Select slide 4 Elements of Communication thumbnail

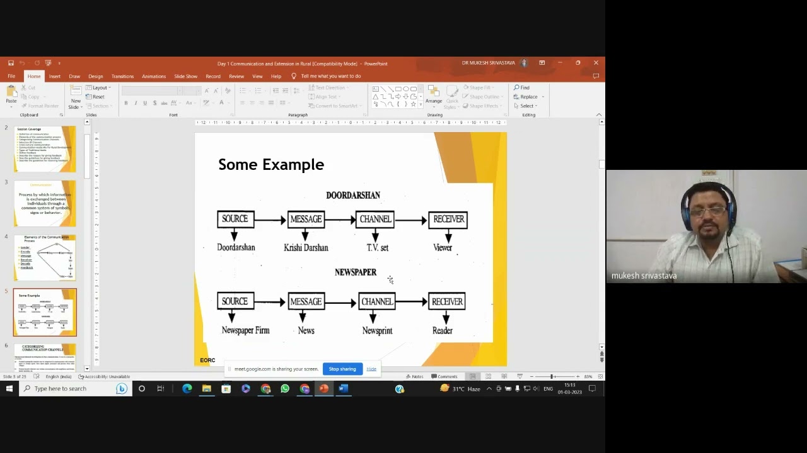click(x=45, y=258)
